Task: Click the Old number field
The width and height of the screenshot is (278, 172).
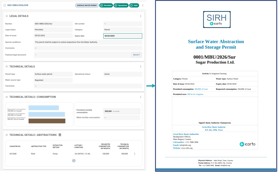Action: pos(123,24)
